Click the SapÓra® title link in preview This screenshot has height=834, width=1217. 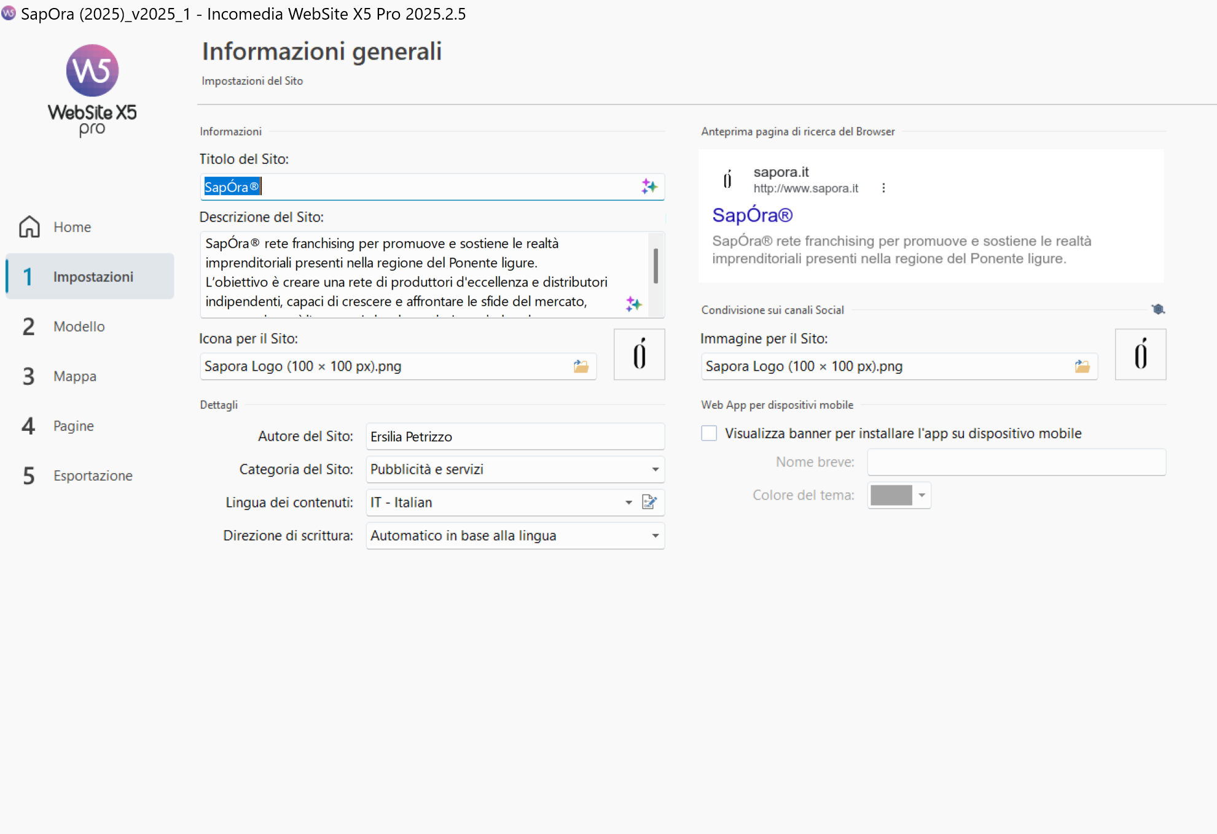(x=753, y=215)
